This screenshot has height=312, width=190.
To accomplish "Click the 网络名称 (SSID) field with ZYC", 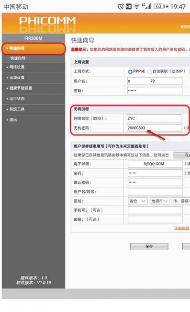I will tap(154, 118).
